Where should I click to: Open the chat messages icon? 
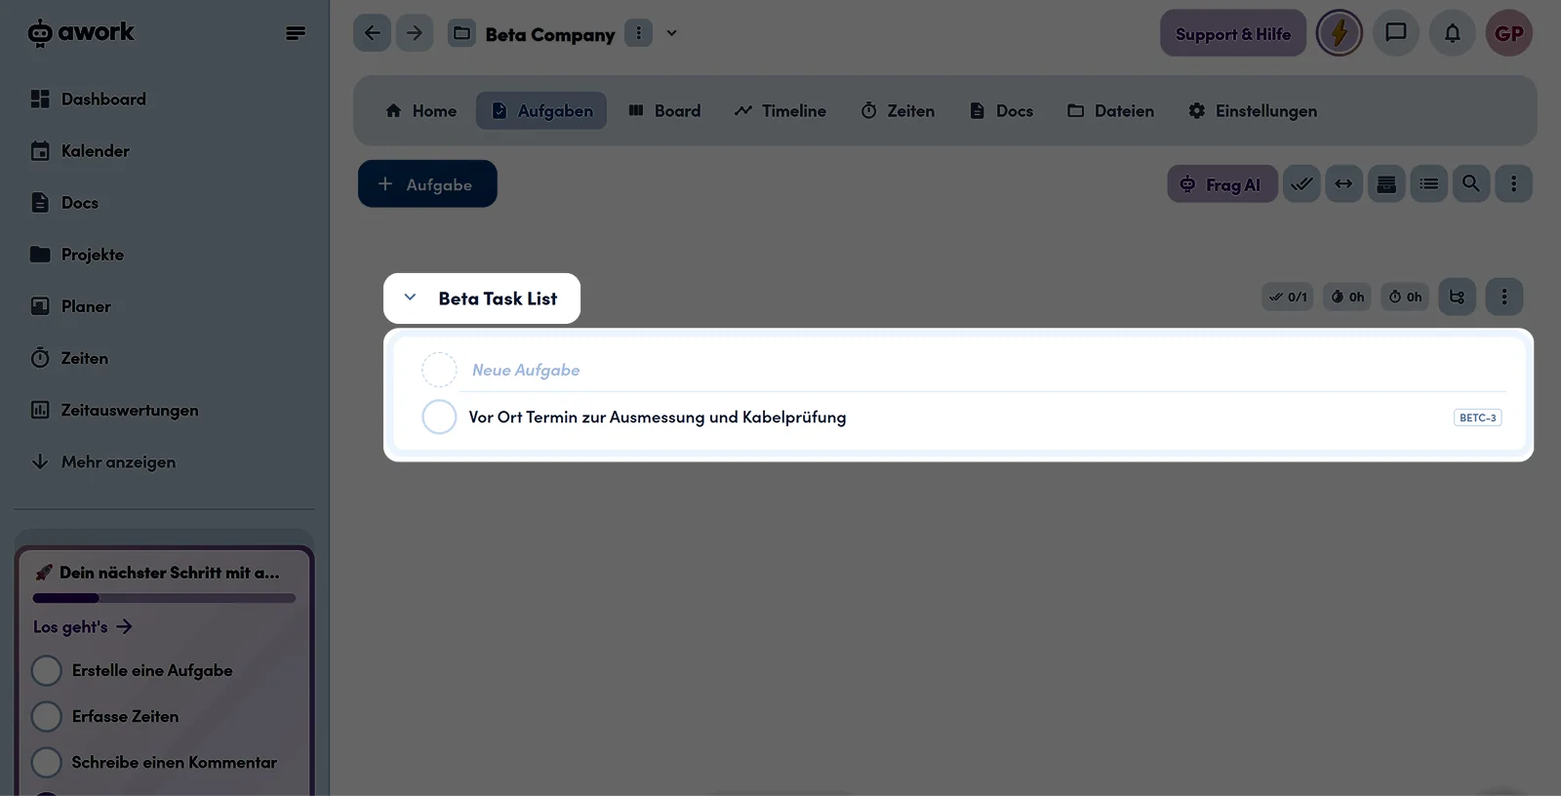click(x=1396, y=33)
